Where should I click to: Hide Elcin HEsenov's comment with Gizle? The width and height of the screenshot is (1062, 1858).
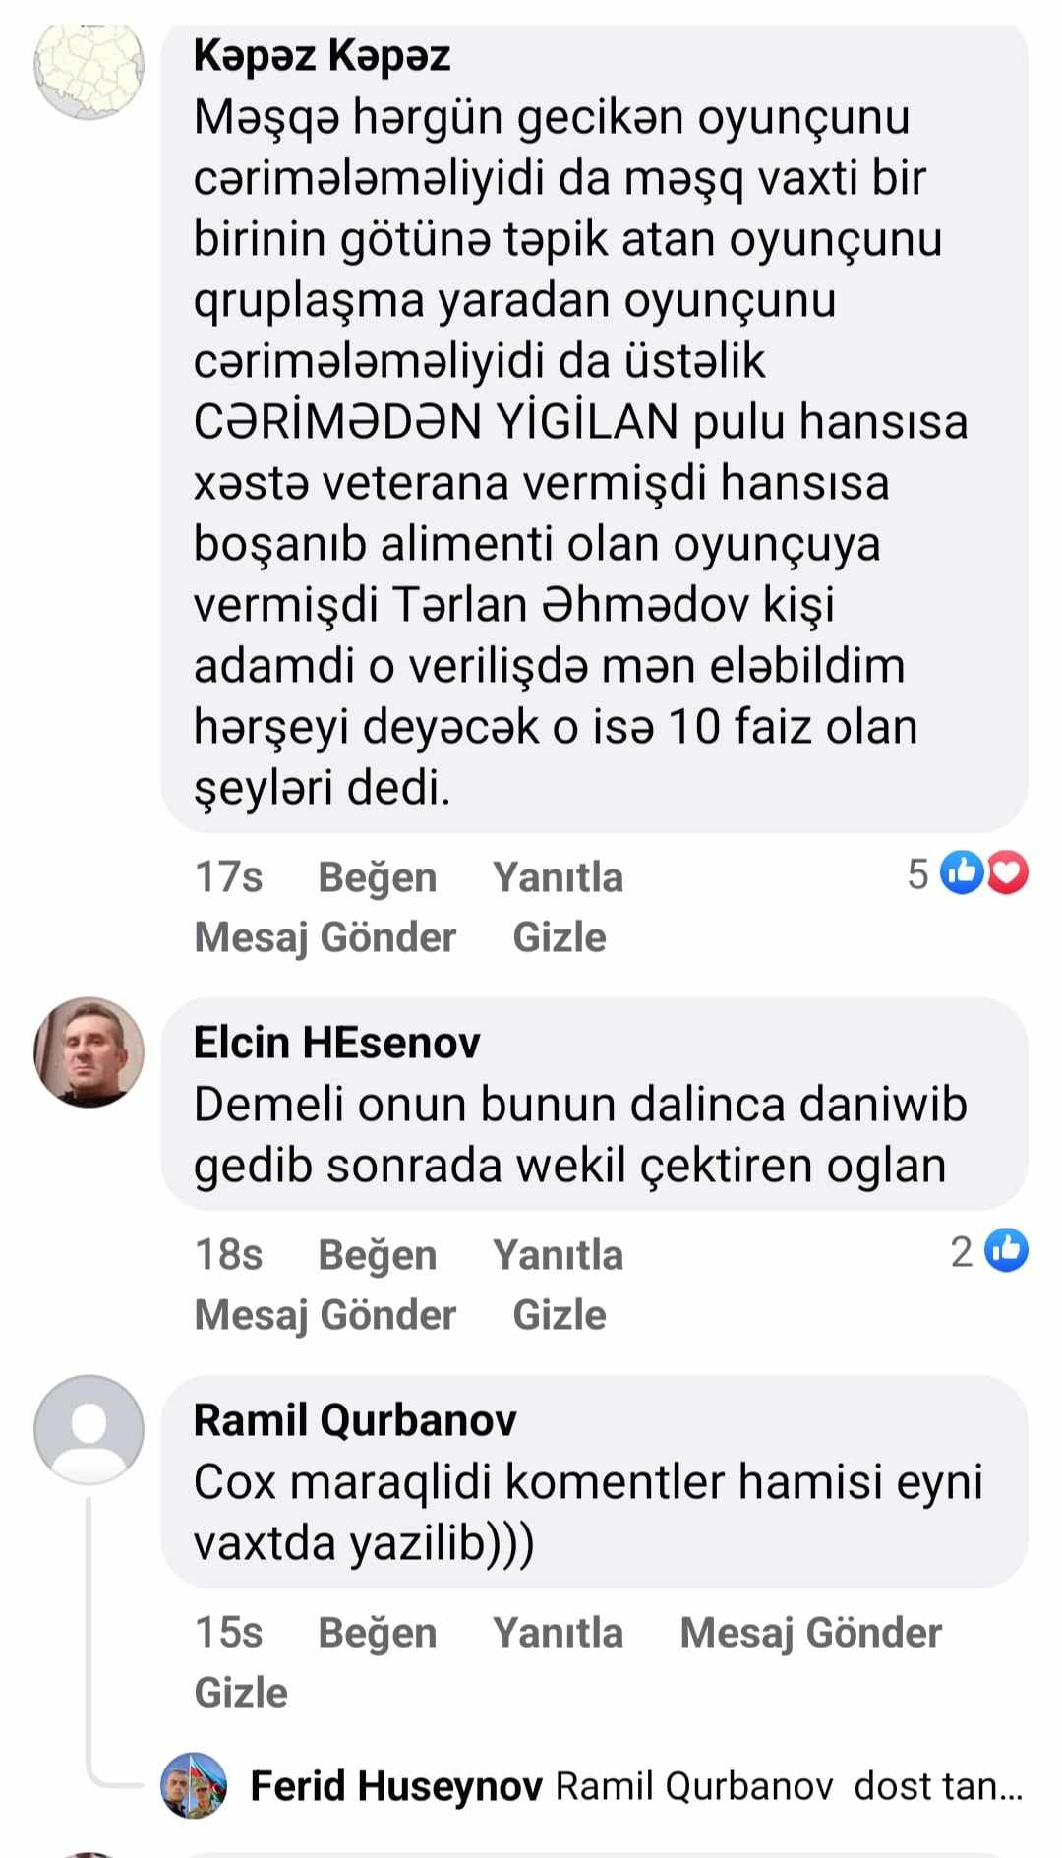[x=560, y=1315]
